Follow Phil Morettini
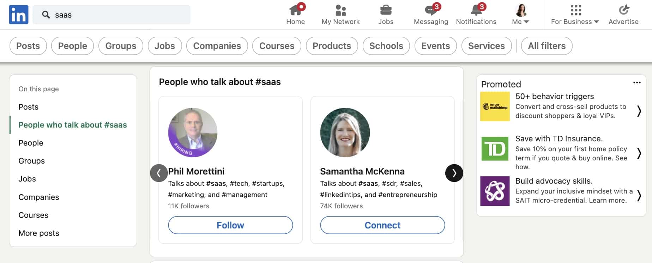This screenshot has width=652, height=263. (x=230, y=225)
